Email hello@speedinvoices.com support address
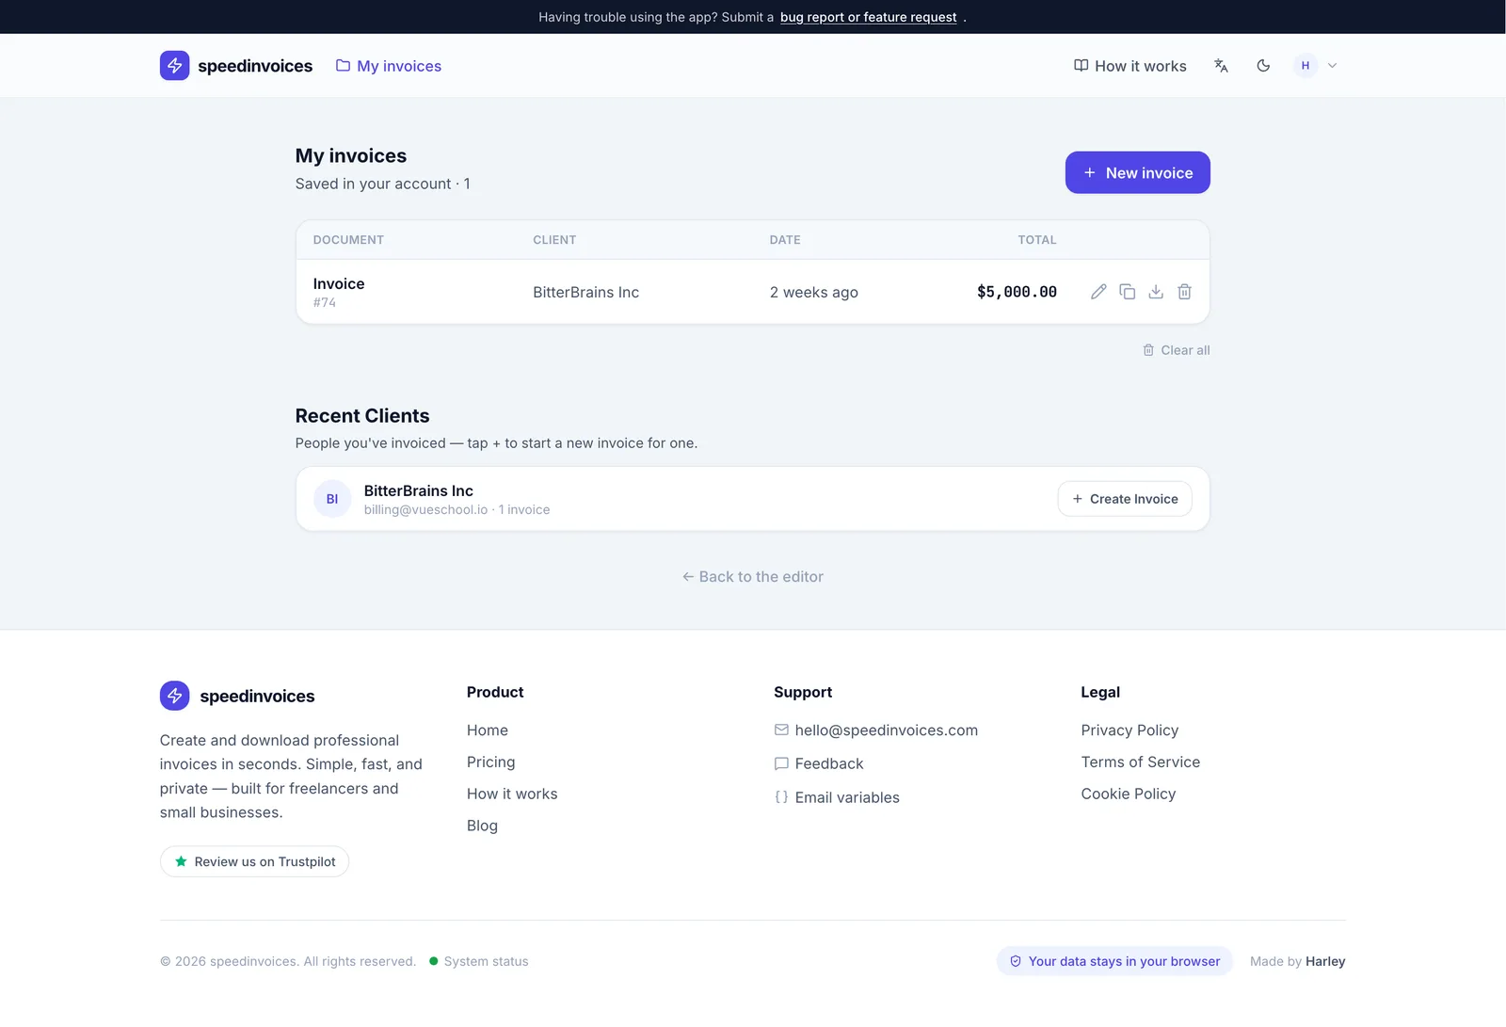This screenshot has height=1027, width=1506. click(x=876, y=730)
